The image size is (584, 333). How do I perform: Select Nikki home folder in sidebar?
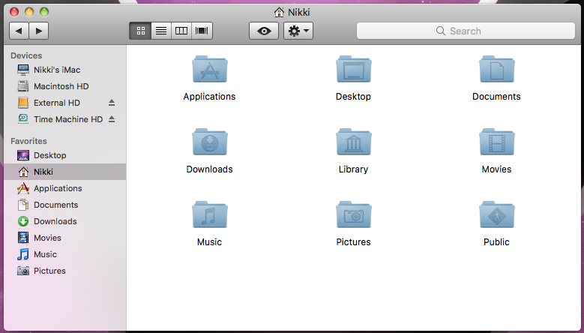tap(65, 172)
